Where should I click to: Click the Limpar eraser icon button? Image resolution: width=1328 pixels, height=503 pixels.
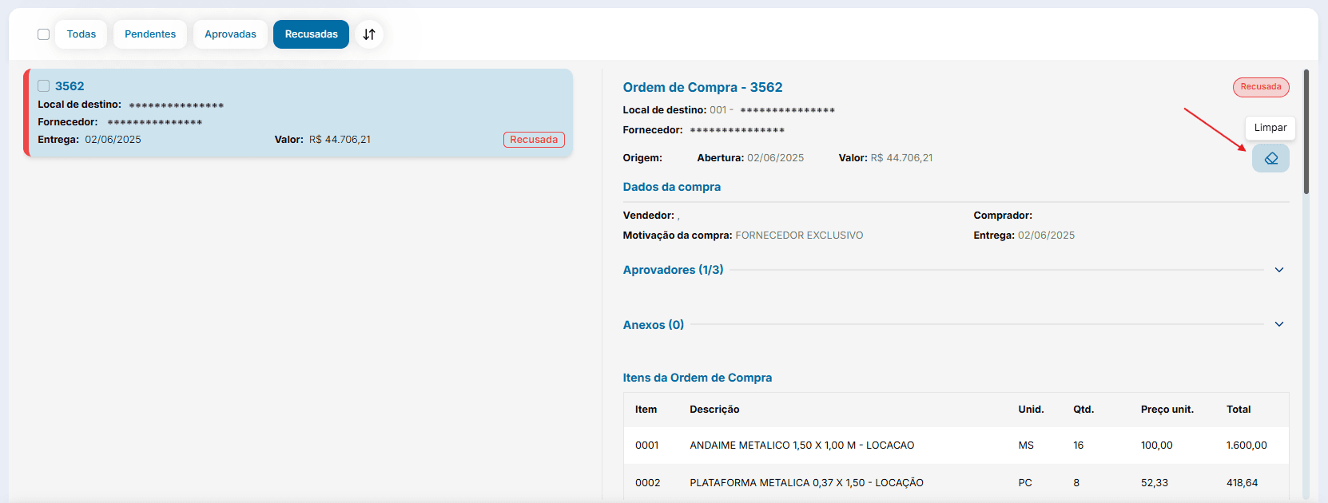1270,158
